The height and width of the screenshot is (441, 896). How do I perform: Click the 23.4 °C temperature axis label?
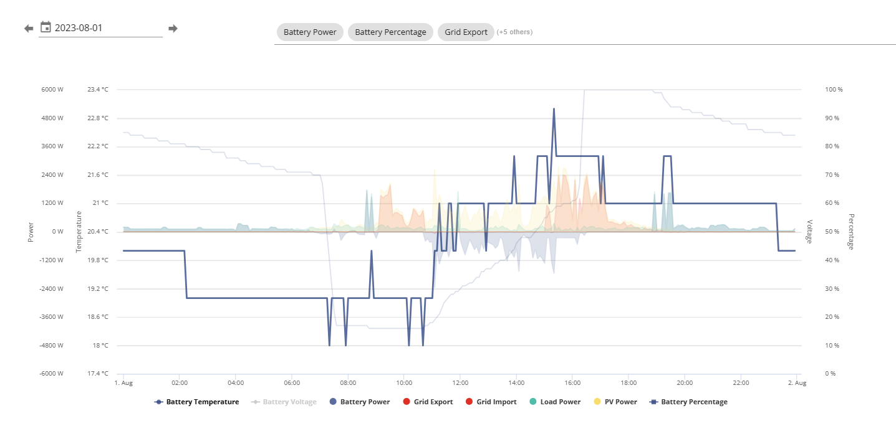pyautogui.click(x=98, y=90)
